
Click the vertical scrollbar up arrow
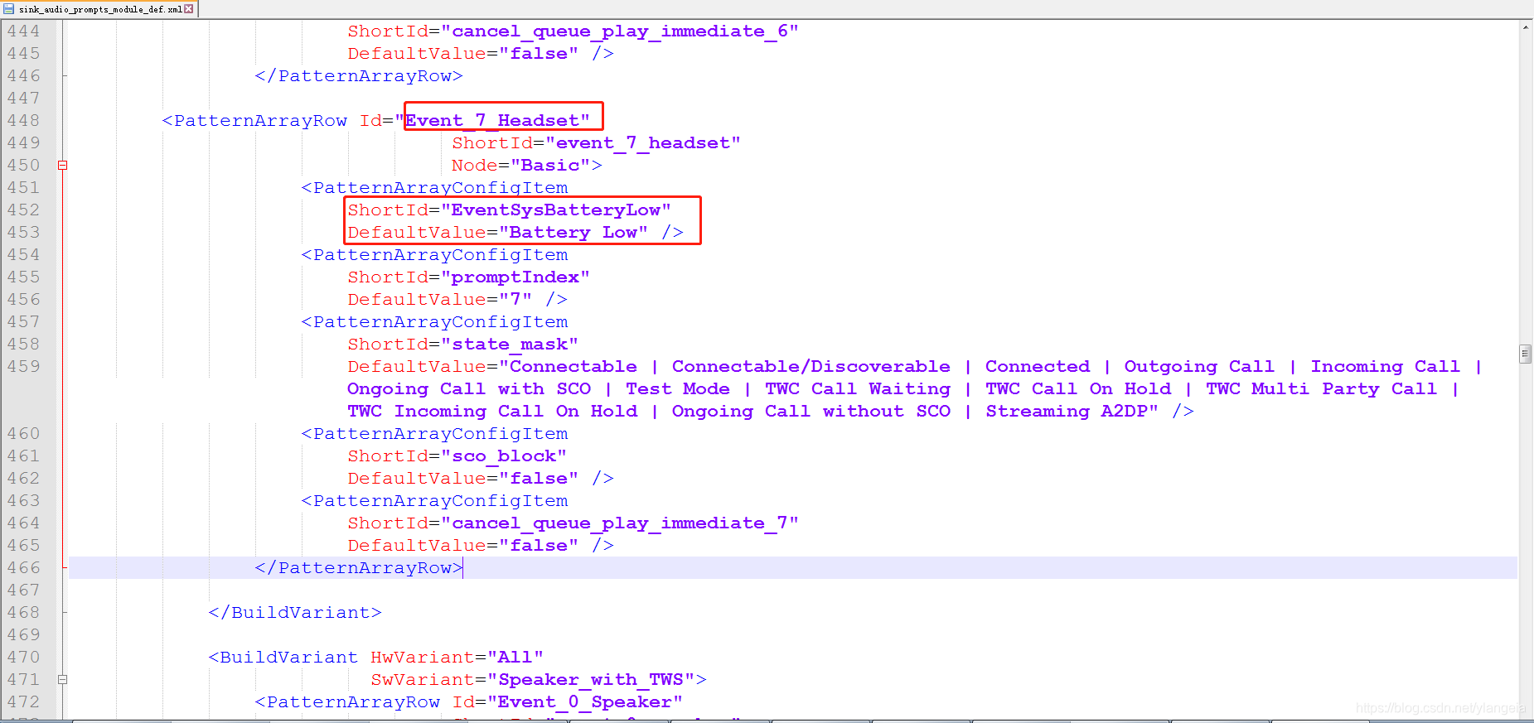click(1526, 27)
